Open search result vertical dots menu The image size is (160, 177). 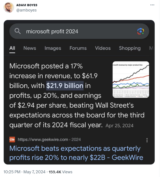pos(147,140)
